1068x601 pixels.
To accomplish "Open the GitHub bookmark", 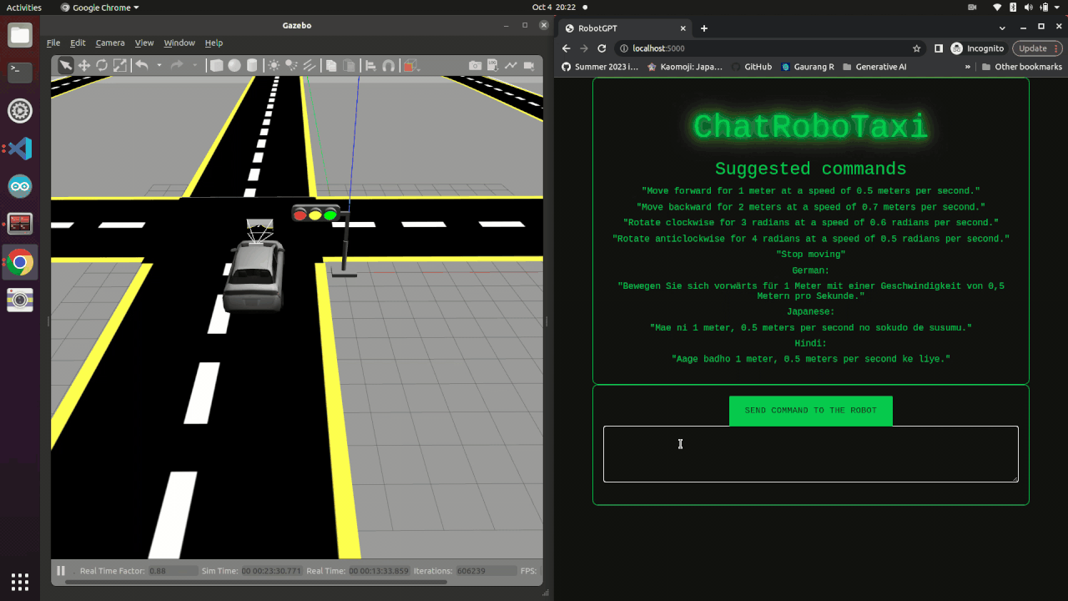I will [751, 67].
